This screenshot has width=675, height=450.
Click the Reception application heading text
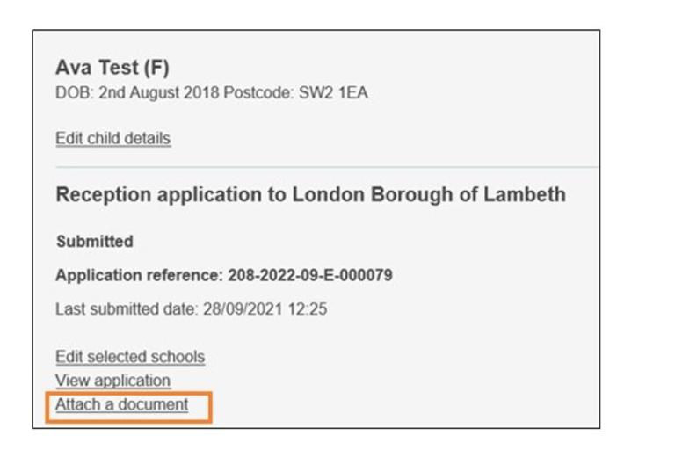click(x=158, y=194)
